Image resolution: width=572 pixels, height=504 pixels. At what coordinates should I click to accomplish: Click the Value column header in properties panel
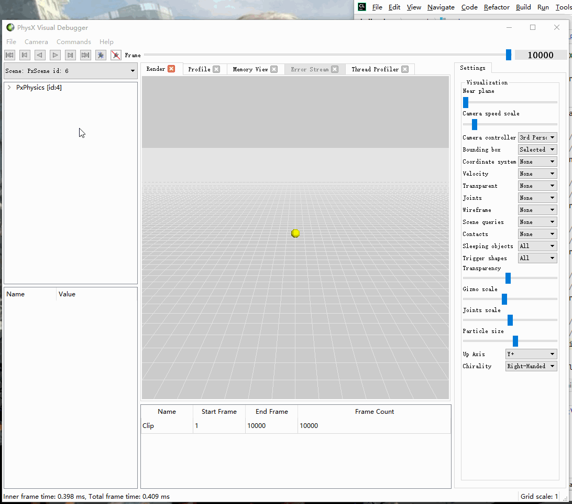coord(97,294)
